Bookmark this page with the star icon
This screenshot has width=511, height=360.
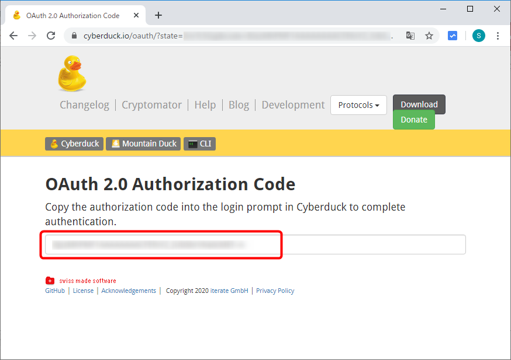coord(429,36)
